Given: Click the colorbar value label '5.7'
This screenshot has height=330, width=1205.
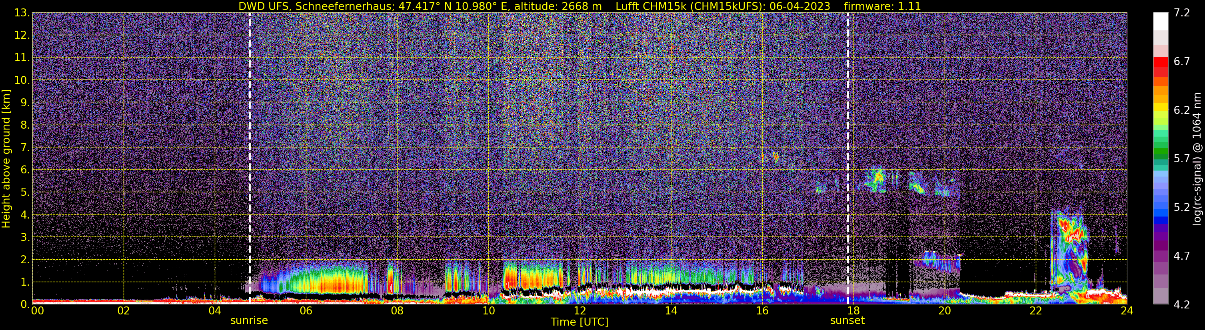Looking at the screenshot, I should 1182,159.
